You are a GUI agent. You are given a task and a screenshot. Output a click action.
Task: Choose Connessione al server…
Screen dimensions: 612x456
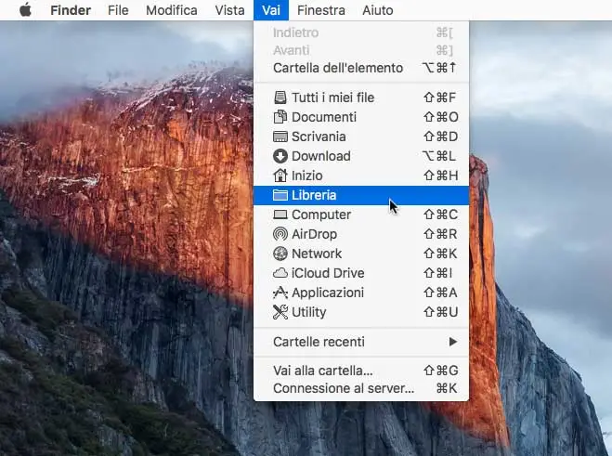coord(361,388)
